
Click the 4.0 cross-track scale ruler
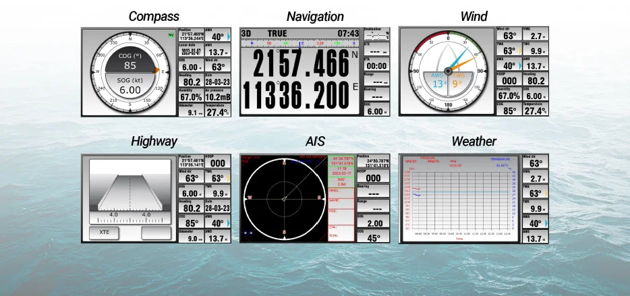(130, 217)
